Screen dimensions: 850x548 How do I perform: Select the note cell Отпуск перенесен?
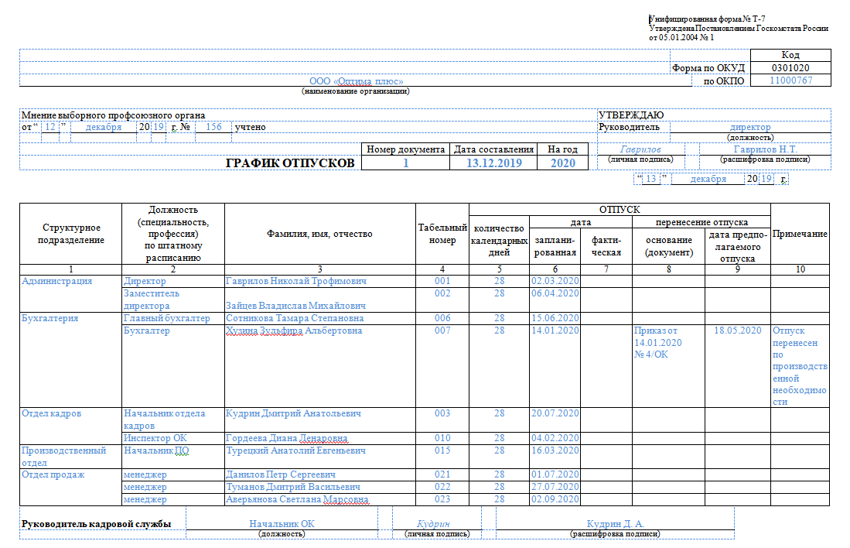tap(800, 365)
